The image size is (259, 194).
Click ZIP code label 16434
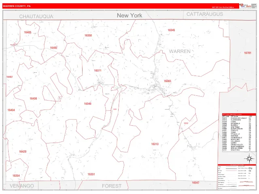[11, 110]
